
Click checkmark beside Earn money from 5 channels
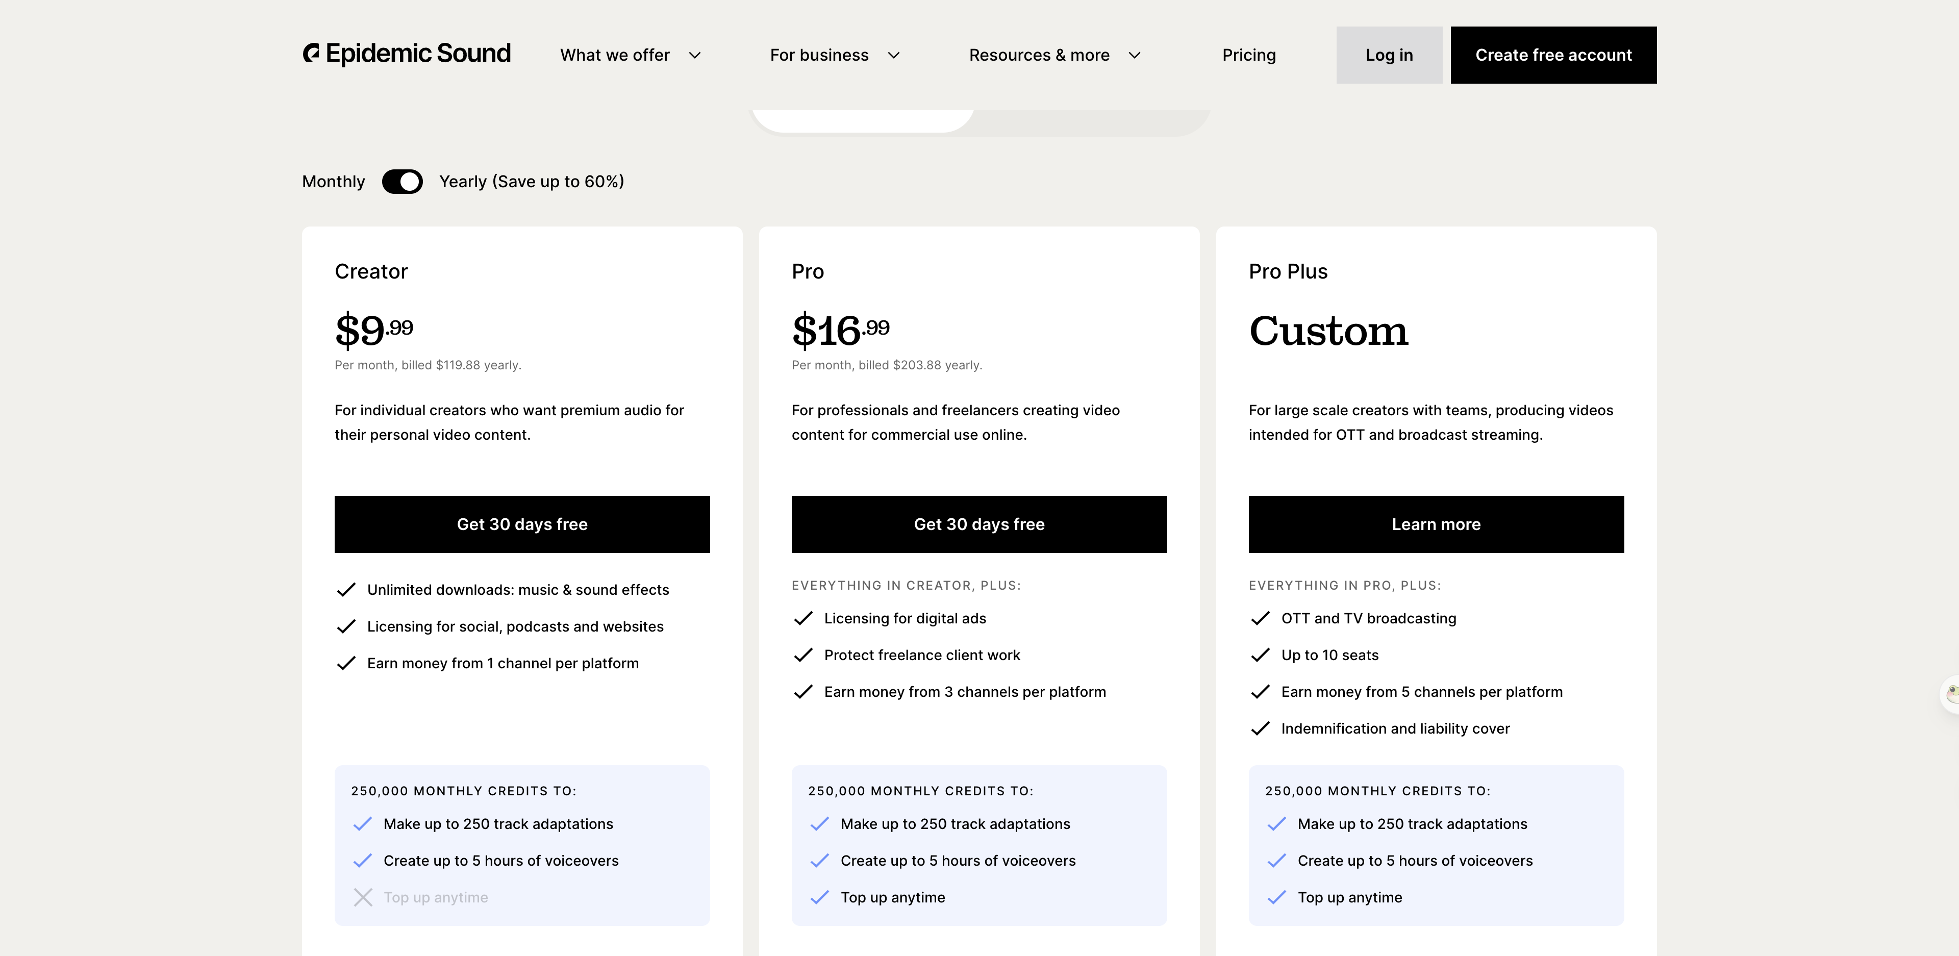(x=1260, y=692)
